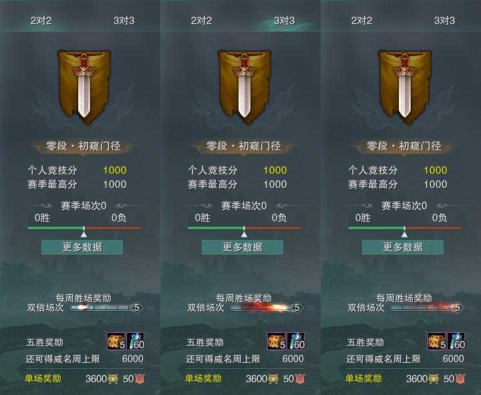Screen dimensions: 481x395
Task: Open 更多数据 in right panel
Action: [x=403, y=247]
